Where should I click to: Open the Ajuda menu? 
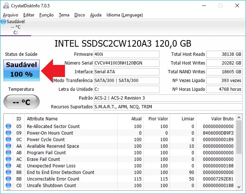96,15
